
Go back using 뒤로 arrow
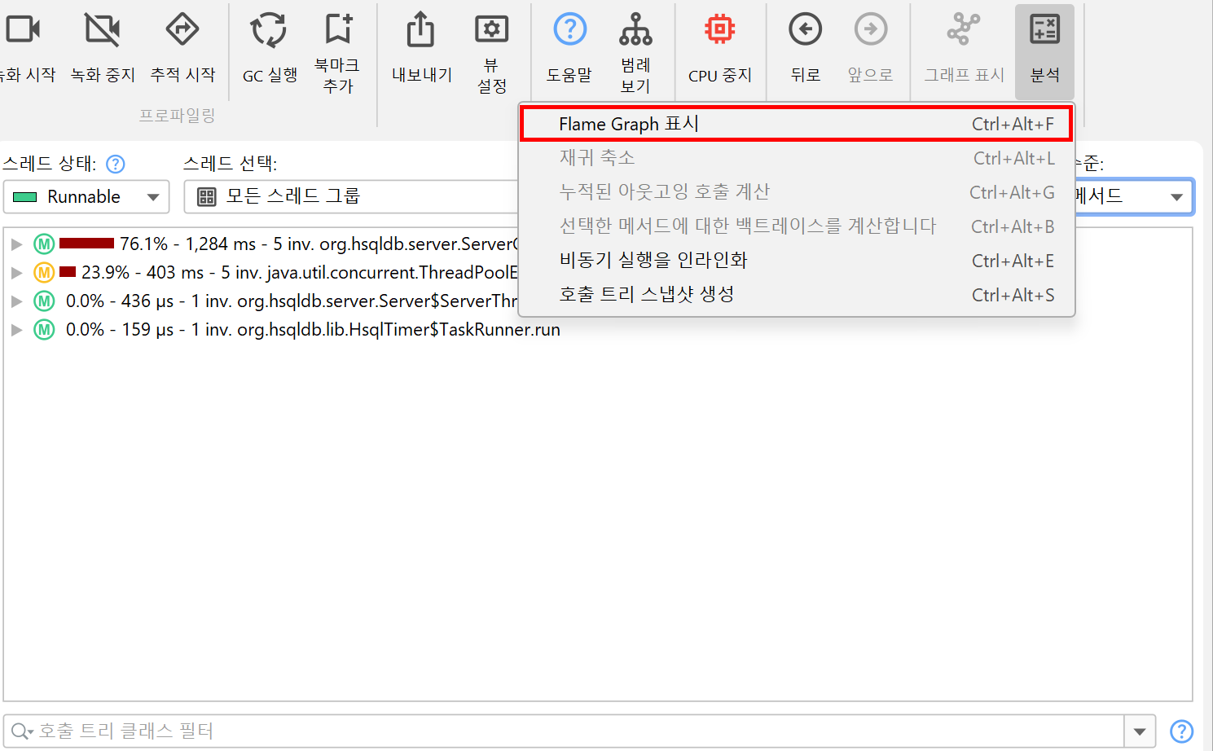click(805, 31)
